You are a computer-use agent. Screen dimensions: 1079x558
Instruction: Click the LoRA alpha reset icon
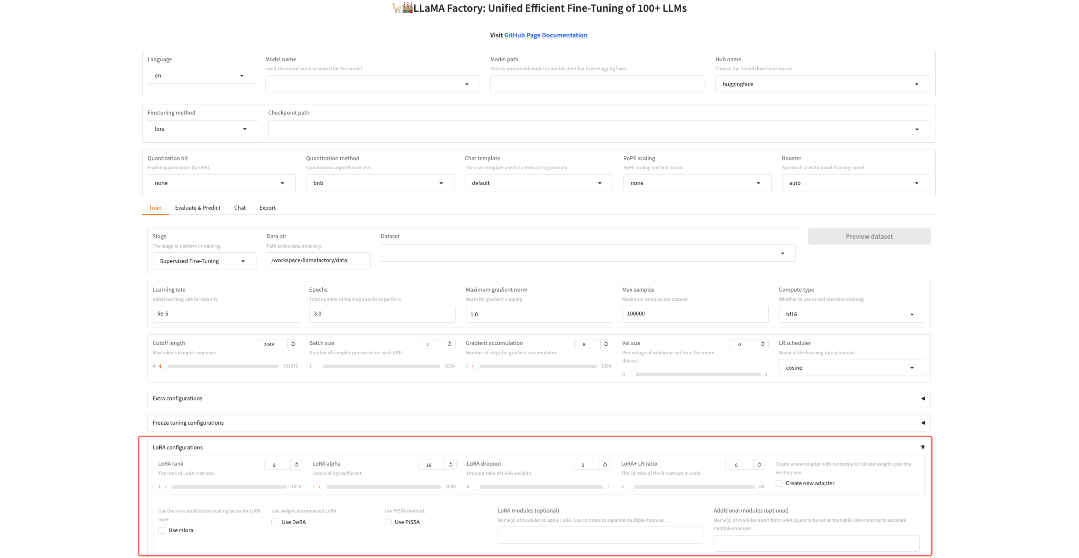pyautogui.click(x=450, y=464)
